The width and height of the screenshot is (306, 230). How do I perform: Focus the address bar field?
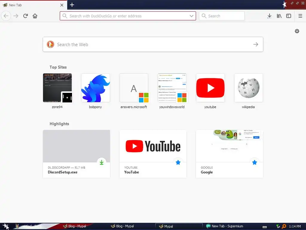[128, 16]
